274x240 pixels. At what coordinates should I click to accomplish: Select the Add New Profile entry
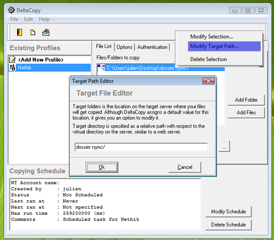pyautogui.click(x=50, y=60)
